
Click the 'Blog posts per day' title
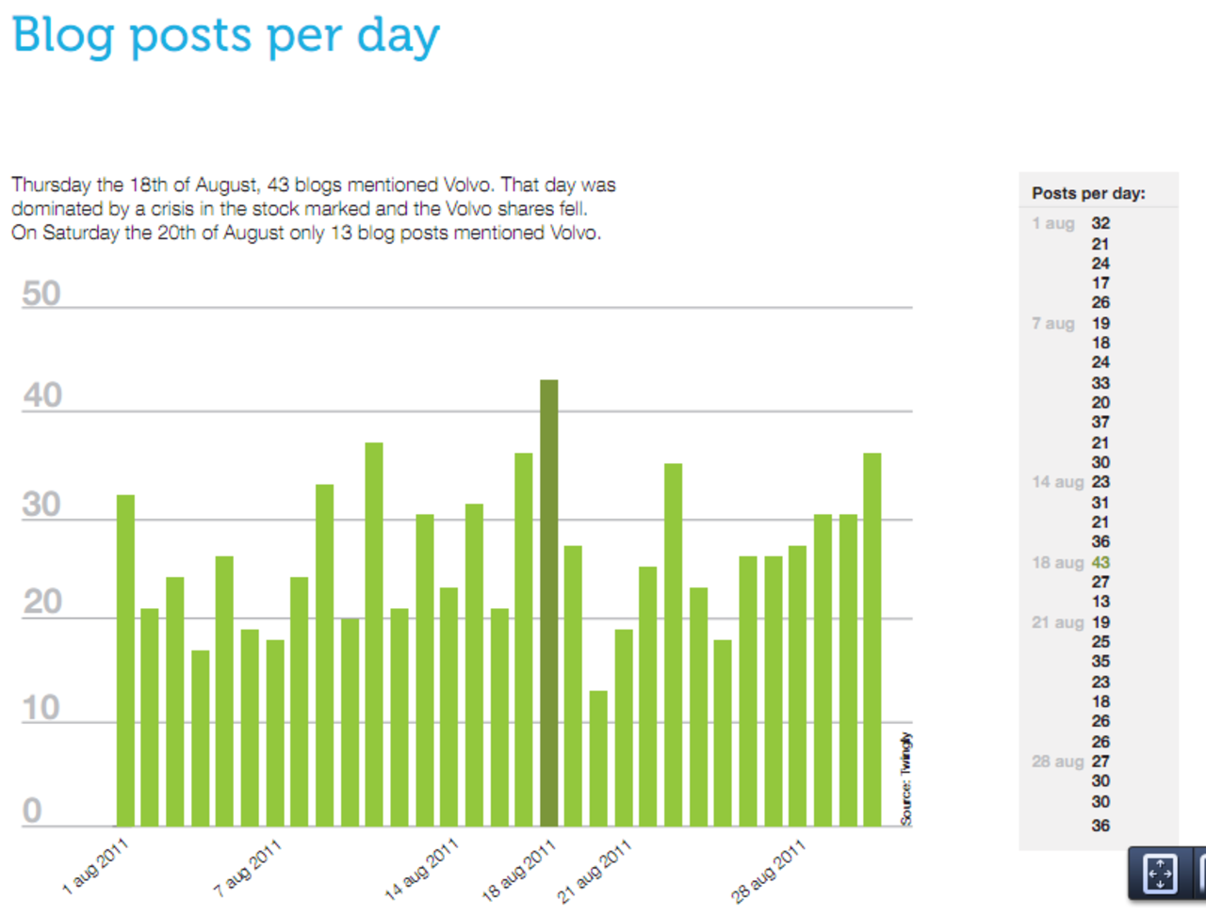226,36
